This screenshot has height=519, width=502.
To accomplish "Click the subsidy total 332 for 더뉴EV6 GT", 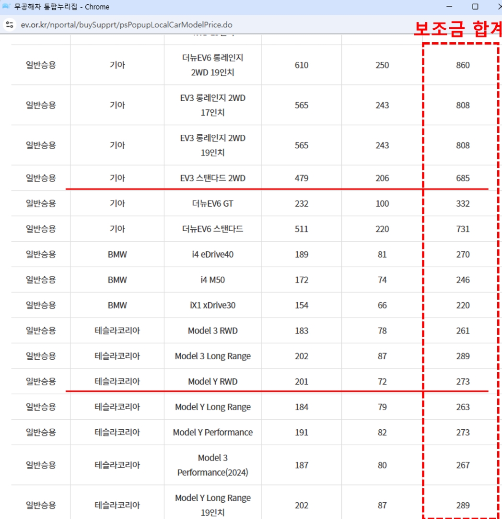I will pos(463,203).
